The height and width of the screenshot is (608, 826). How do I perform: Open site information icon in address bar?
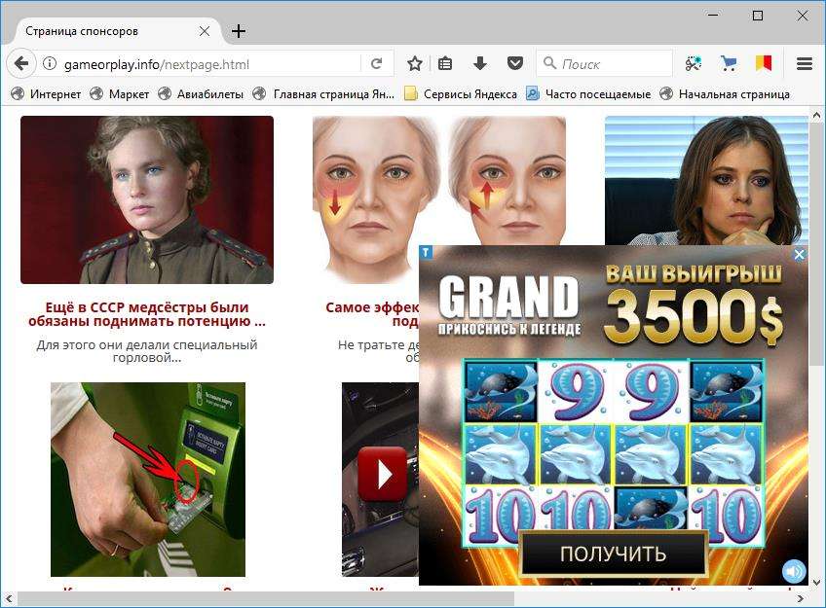point(50,63)
